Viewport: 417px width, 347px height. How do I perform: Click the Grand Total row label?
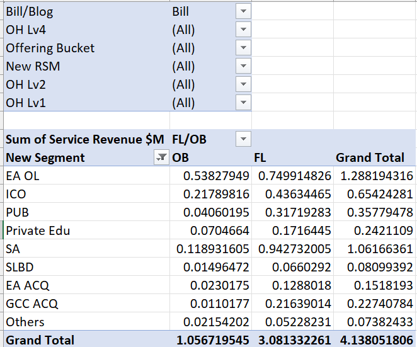40,340
